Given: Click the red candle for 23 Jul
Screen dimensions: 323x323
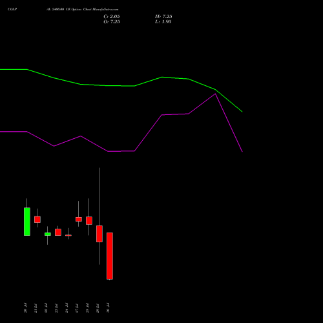Looking at the screenshot, I should 58,232.
